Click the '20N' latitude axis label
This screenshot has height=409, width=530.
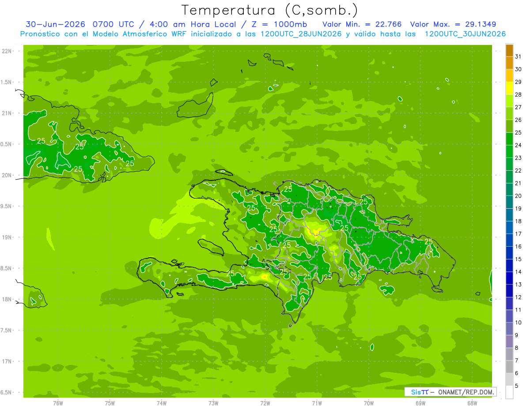(7, 175)
